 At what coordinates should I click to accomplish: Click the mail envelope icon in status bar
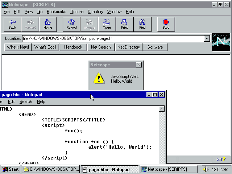(219, 159)
